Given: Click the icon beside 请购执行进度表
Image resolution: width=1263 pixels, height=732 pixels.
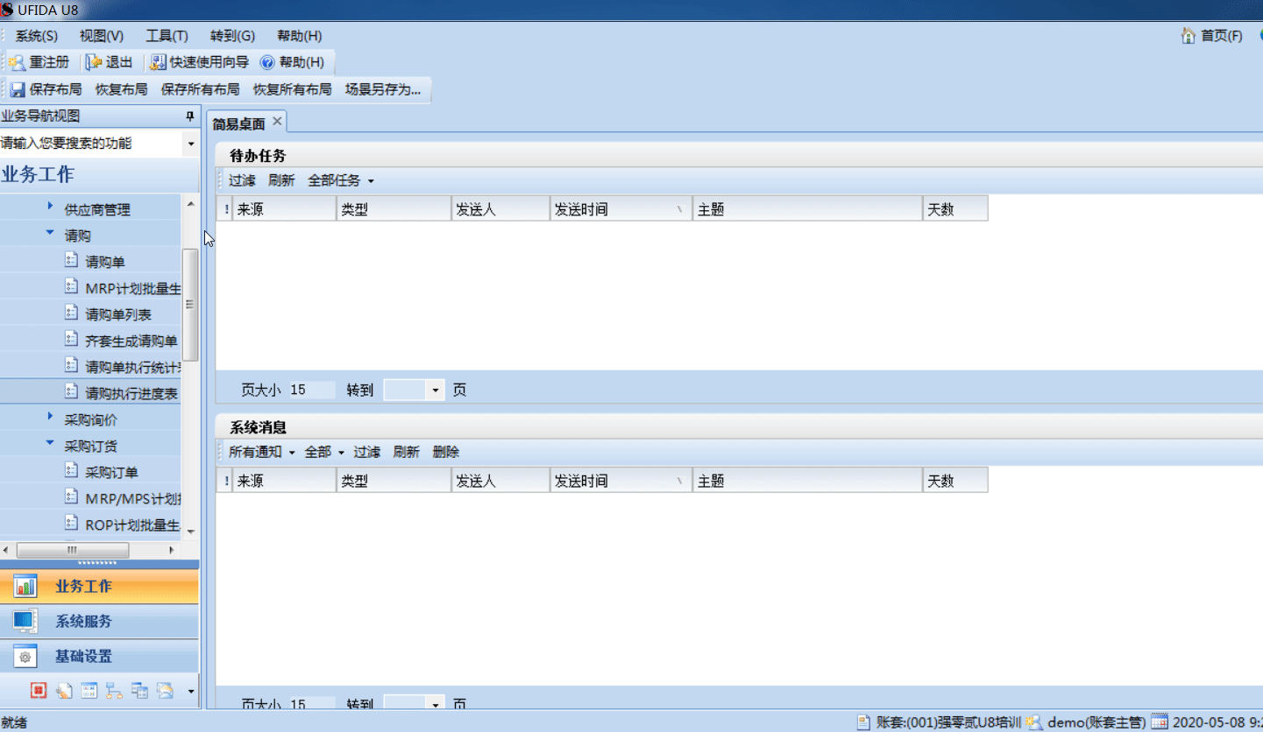Looking at the screenshot, I should pyautogui.click(x=72, y=392).
